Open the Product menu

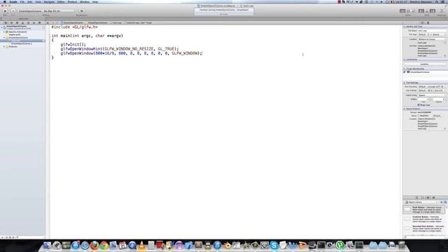pos(72,1)
